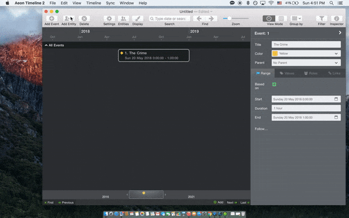This screenshot has height=218, width=349.
Task: Open the Window menu
Action: pos(127,3)
